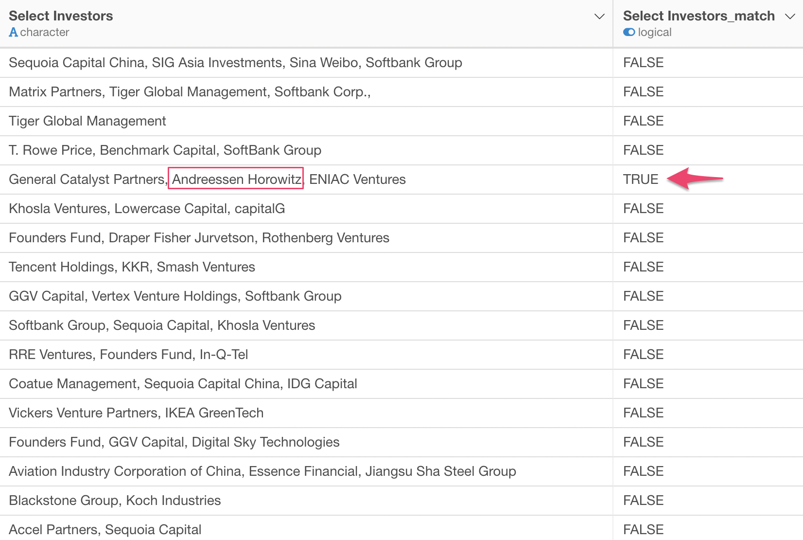Select the Softbank Group, Sequoia Capital, Khosla cell

click(306, 325)
